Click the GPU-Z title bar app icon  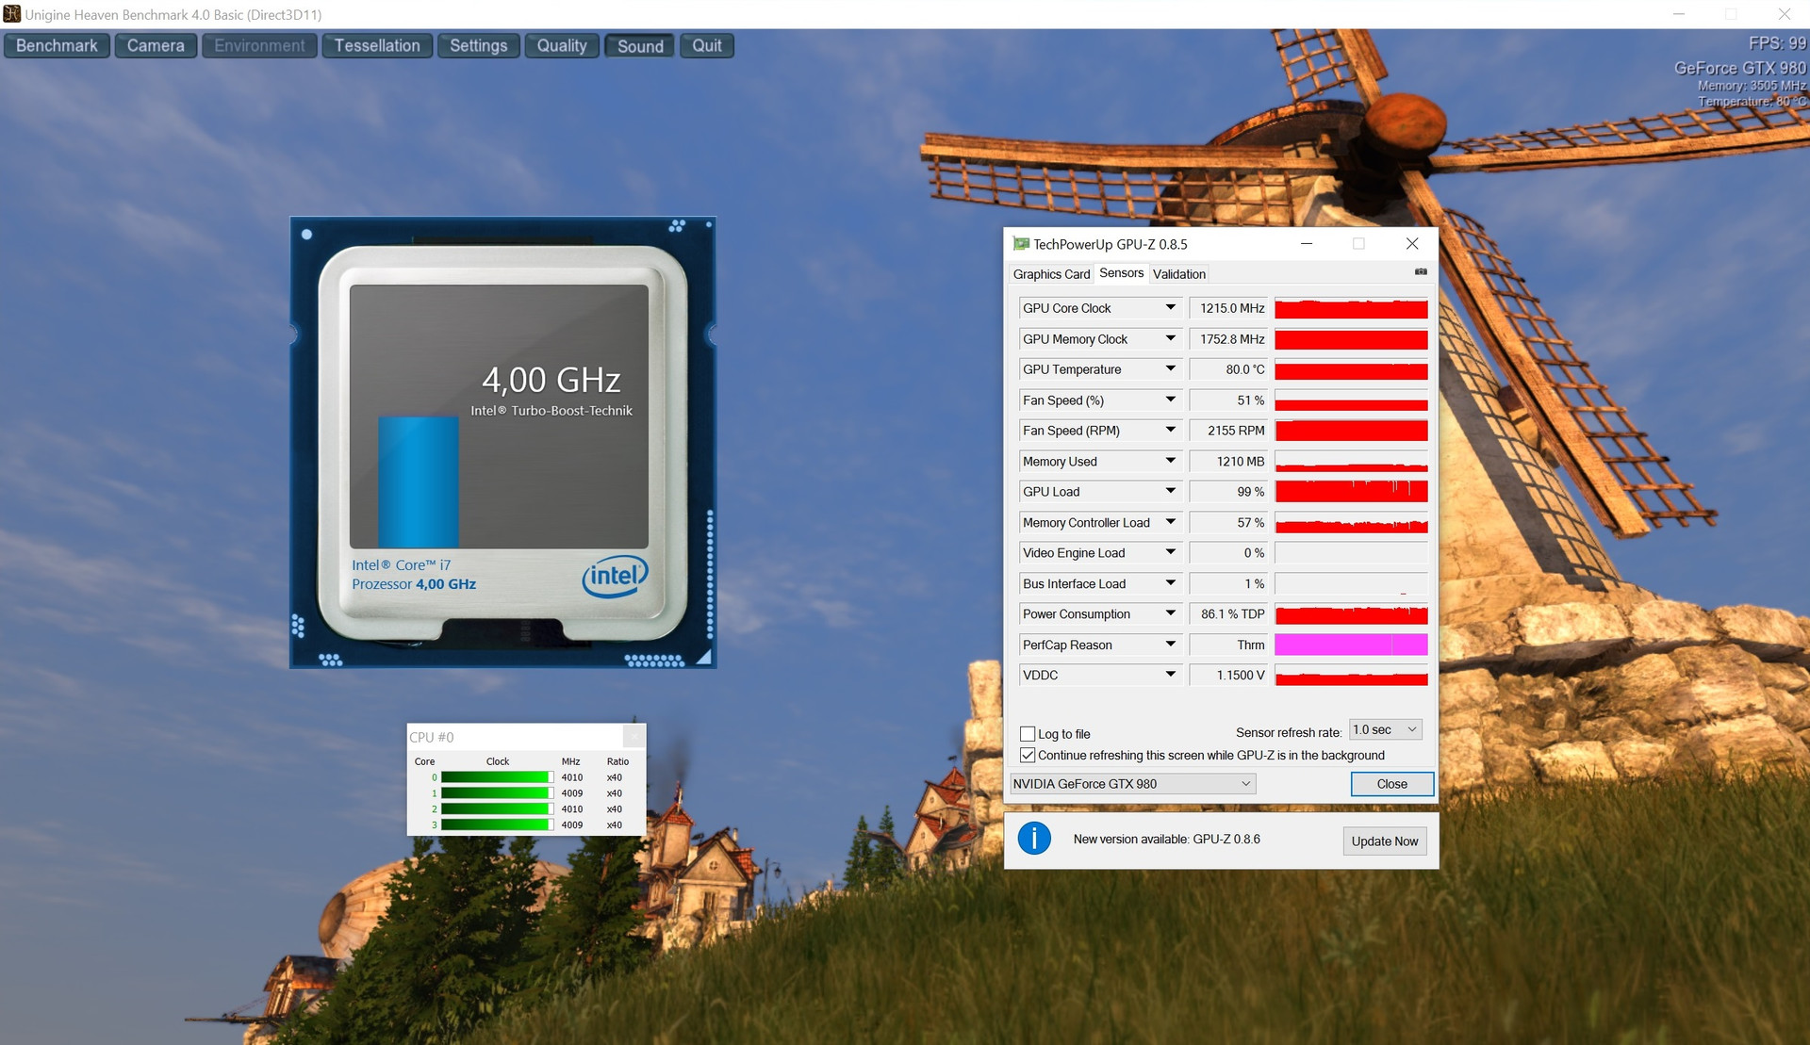click(x=1021, y=244)
